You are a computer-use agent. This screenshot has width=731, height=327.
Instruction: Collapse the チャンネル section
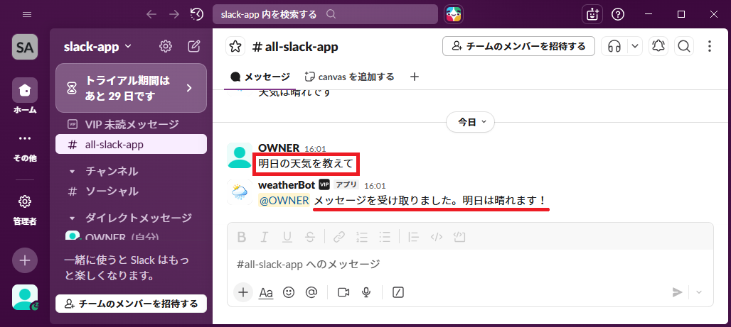click(x=72, y=171)
